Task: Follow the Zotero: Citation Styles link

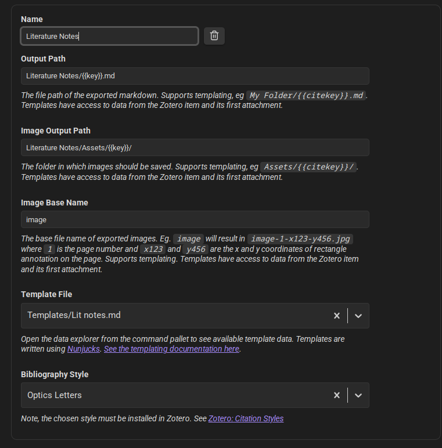Action: tap(246, 418)
